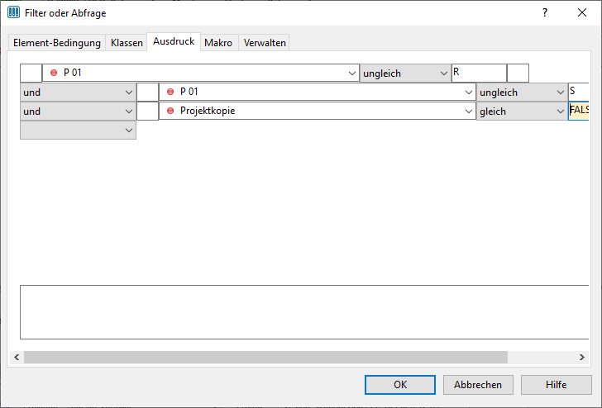Click the red dot icon beside Projektkopie
This screenshot has width=602, height=408.
pyautogui.click(x=170, y=111)
